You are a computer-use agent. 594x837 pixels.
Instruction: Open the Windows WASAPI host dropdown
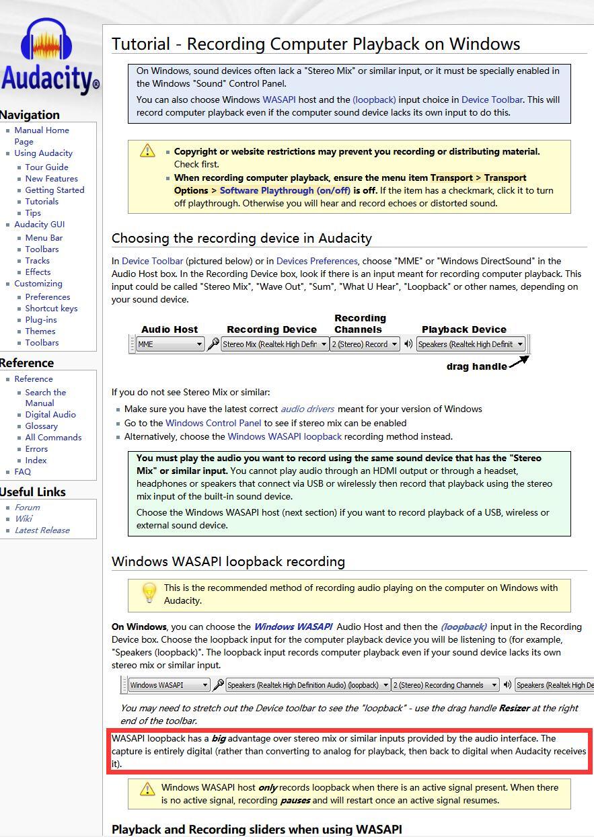170,685
